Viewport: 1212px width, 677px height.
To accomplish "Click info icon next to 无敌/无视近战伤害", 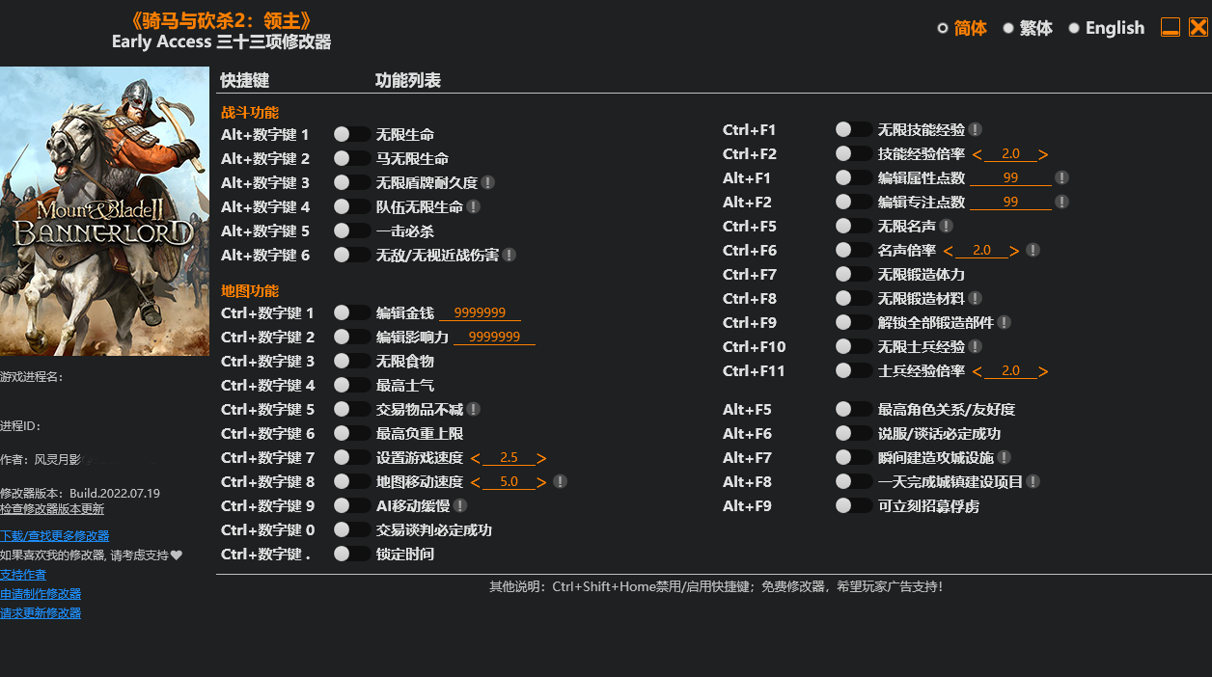I will click(x=510, y=255).
